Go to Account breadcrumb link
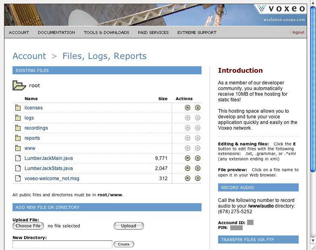This screenshot has width=316, height=250. (x=29, y=56)
